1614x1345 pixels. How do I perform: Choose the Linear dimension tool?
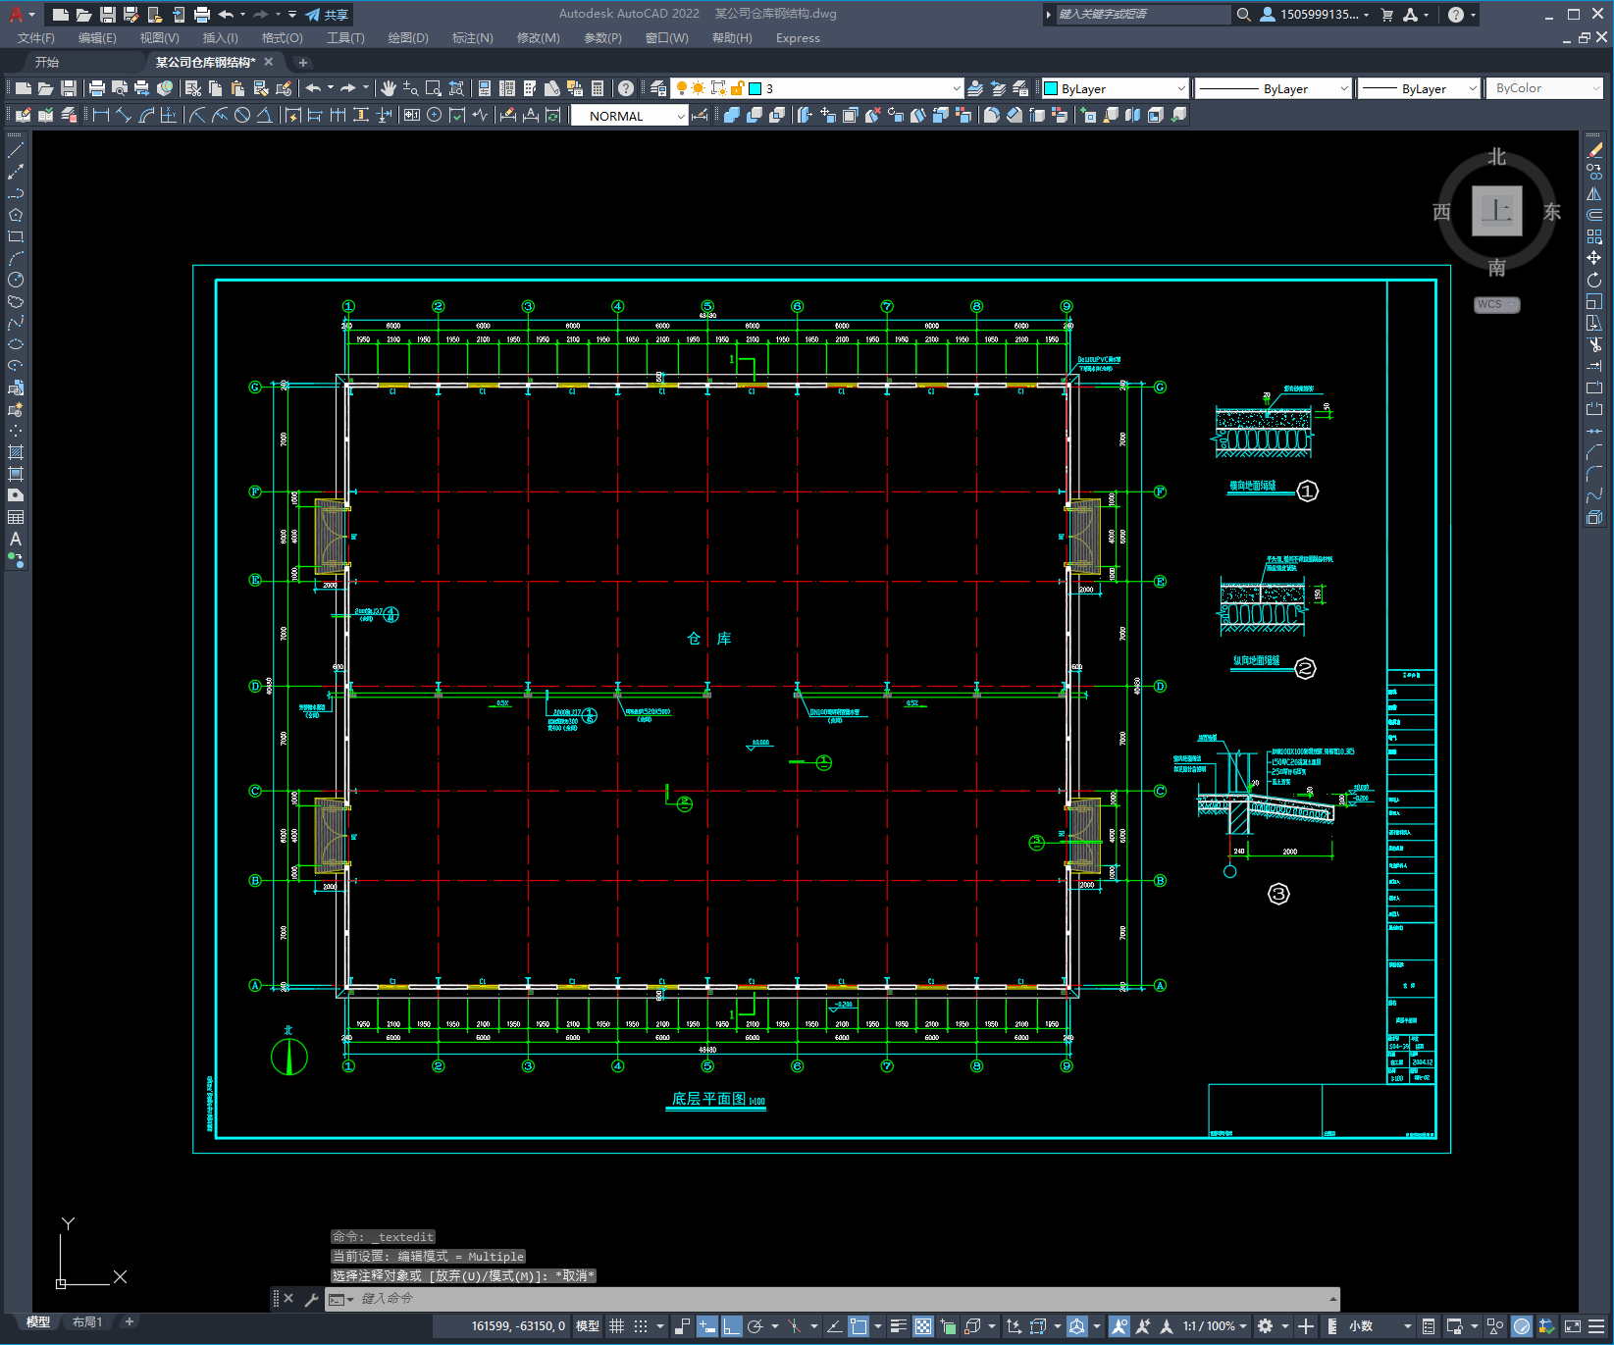point(100,115)
